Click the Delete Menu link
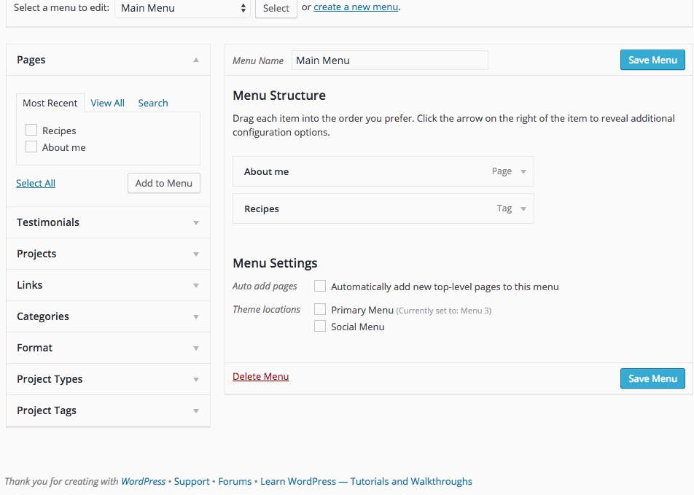The image size is (694, 495). [x=260, y=377]
